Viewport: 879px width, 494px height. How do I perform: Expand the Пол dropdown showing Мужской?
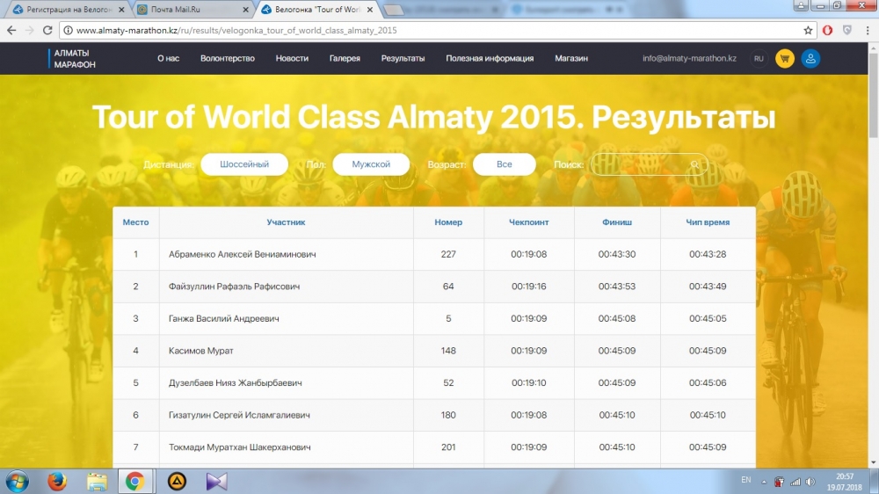pos(371,164)
